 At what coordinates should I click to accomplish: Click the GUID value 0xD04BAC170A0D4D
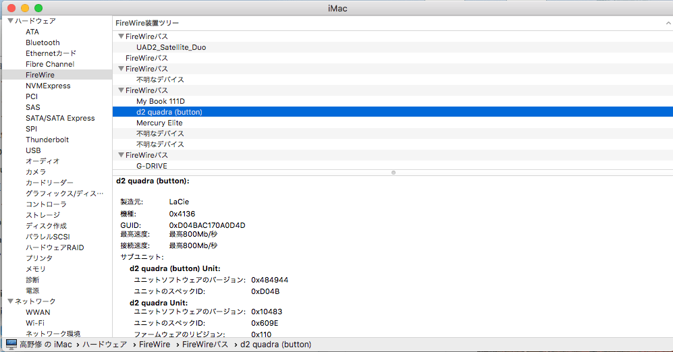(x=207, y=225)
